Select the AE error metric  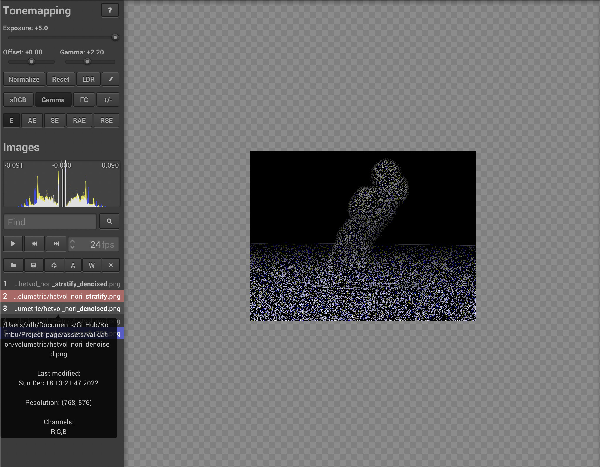coord(32,120)
